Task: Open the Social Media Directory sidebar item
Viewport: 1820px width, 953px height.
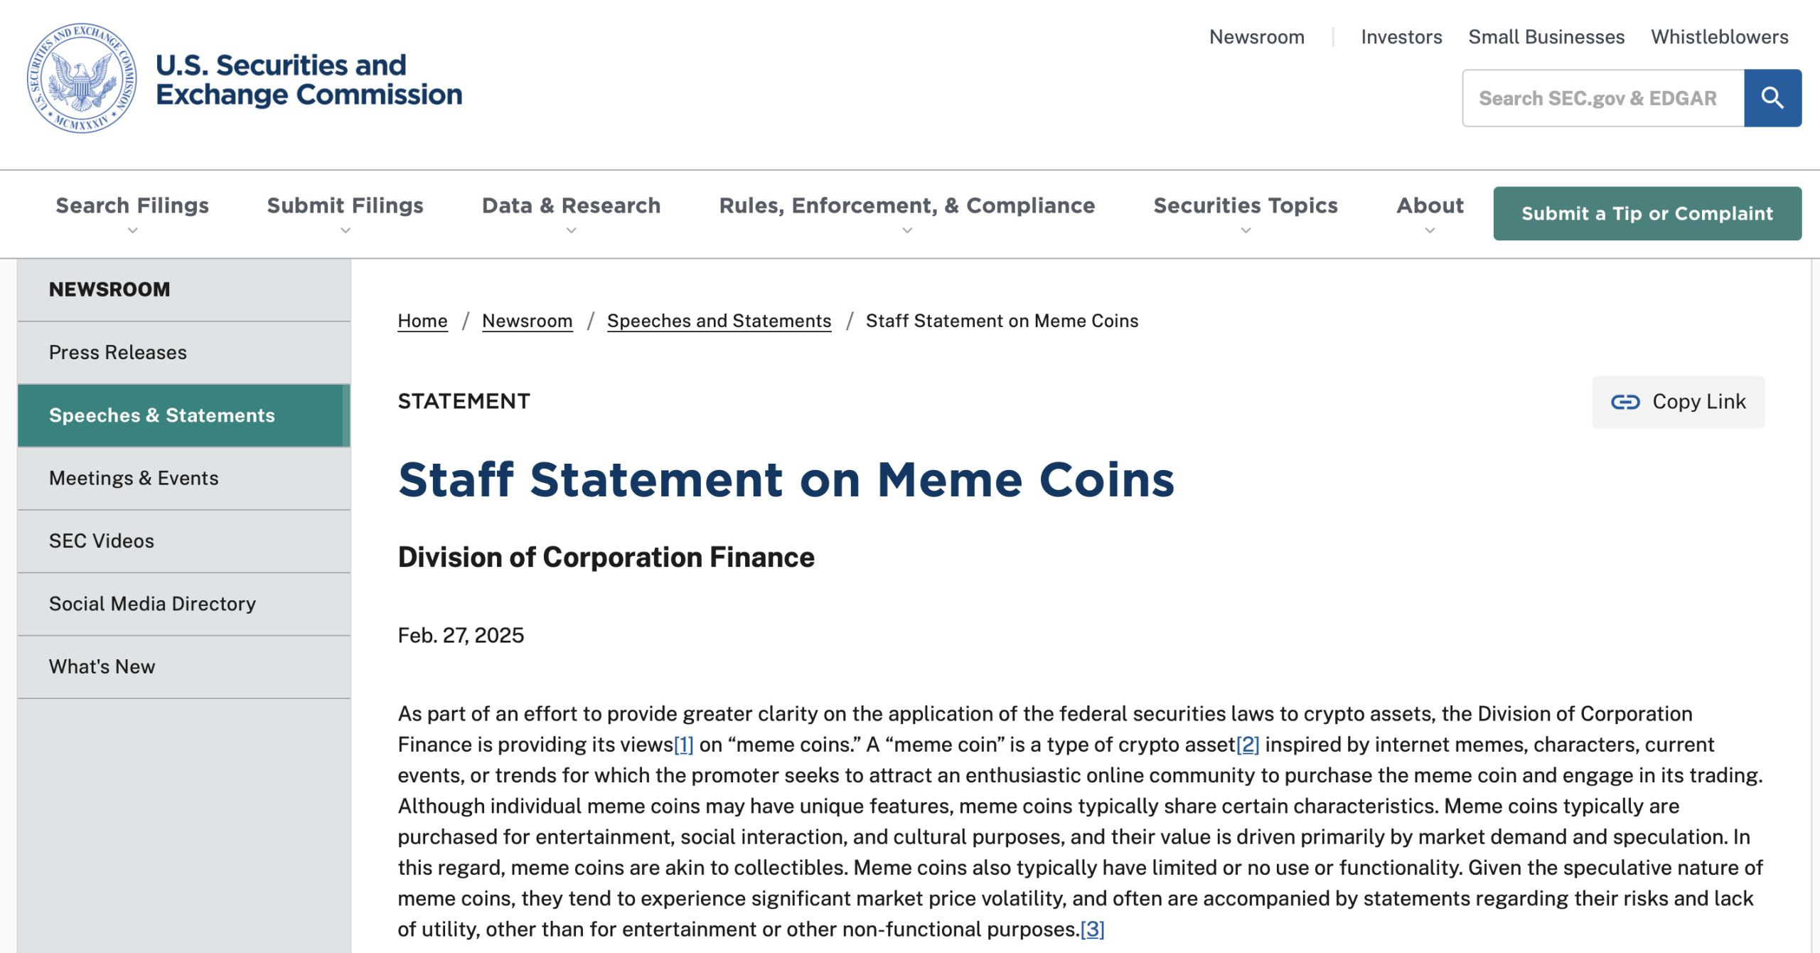Action: [x=152, y=604]
